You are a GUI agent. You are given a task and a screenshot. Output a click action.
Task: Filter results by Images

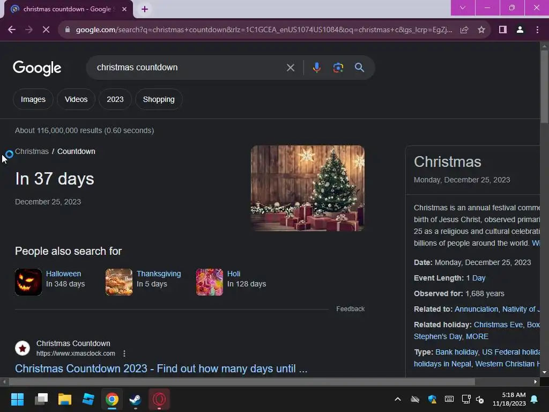point(33,99)
